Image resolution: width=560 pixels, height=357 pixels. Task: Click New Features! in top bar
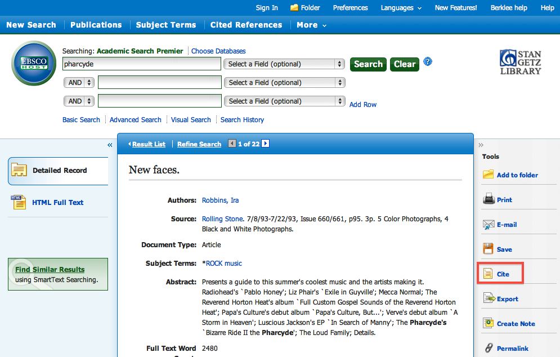(456, 7)
